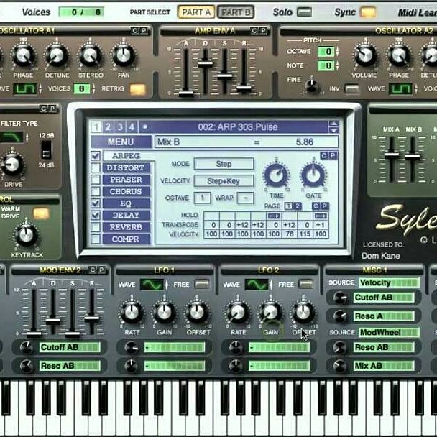Image resolution: width=437 pixels, height=437 pixels.
Task: Open the EQ effect tab
Action: click(126, 203)
